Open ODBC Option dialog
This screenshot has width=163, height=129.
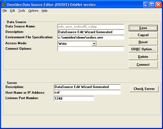(x=143, y=49)
